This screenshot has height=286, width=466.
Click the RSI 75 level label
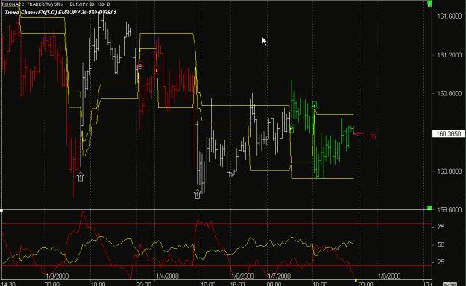tap(441, 227)
